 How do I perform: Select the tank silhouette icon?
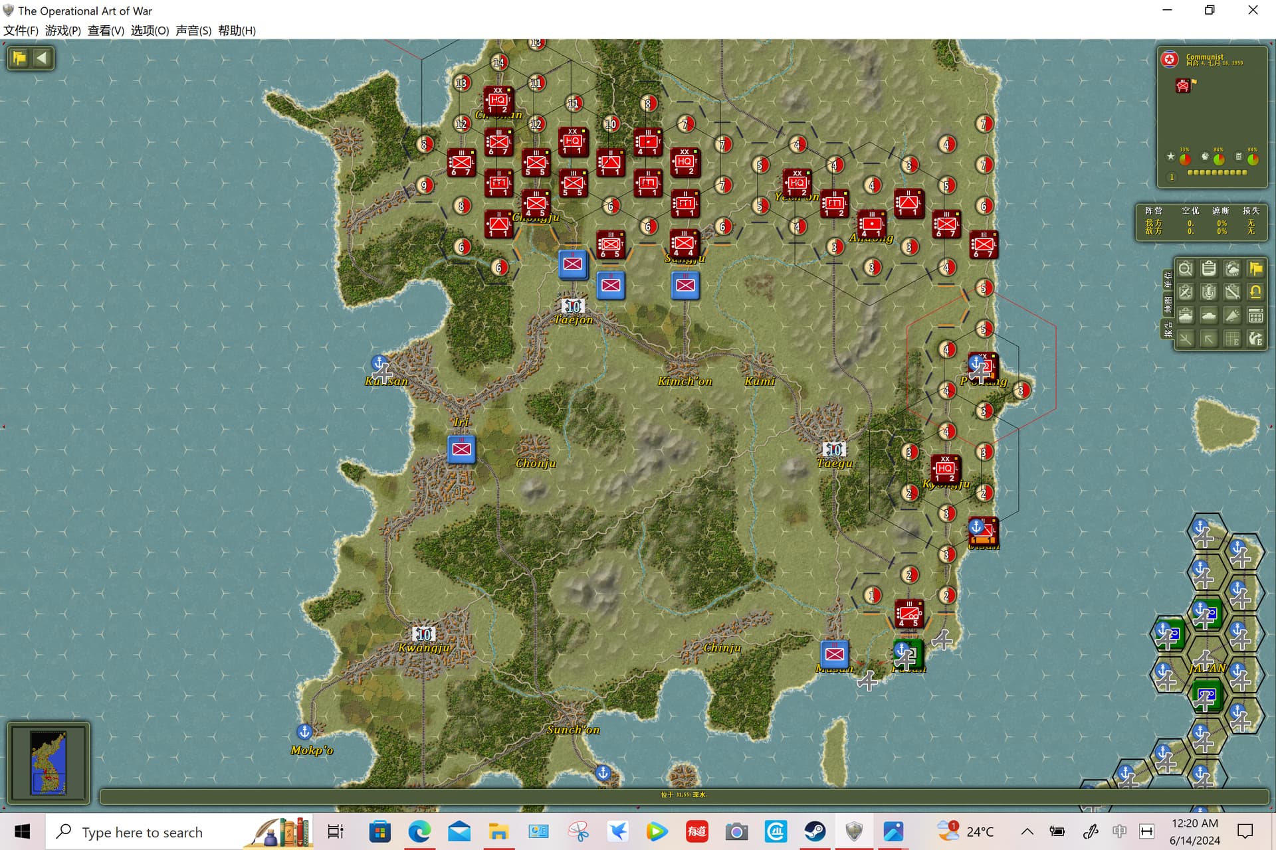pos(1209,315)
